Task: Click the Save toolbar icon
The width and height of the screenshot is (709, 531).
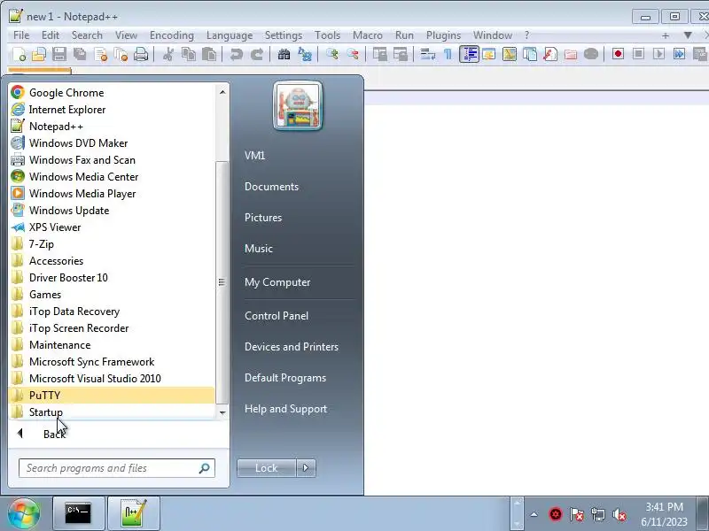Action: 59,54
